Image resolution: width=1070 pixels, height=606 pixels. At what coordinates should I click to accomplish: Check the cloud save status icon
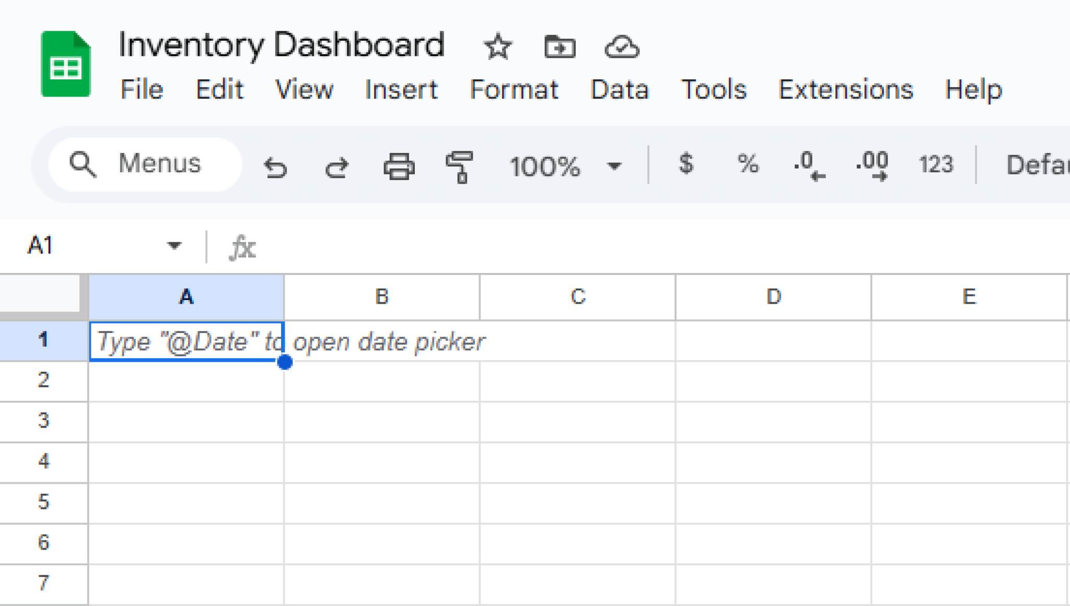coord(622,46)
